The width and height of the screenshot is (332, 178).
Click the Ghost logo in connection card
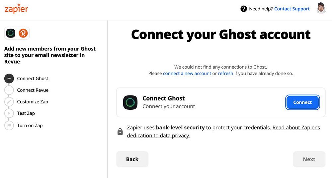click(130, 102)
